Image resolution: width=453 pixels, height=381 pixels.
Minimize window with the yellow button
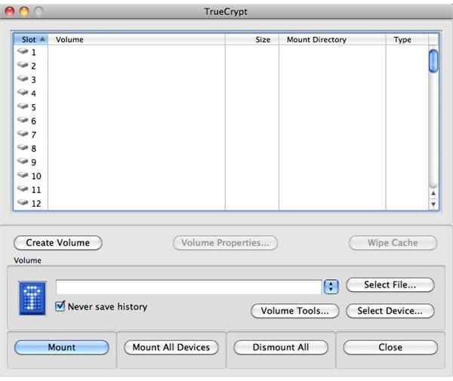tap(24, 11)
